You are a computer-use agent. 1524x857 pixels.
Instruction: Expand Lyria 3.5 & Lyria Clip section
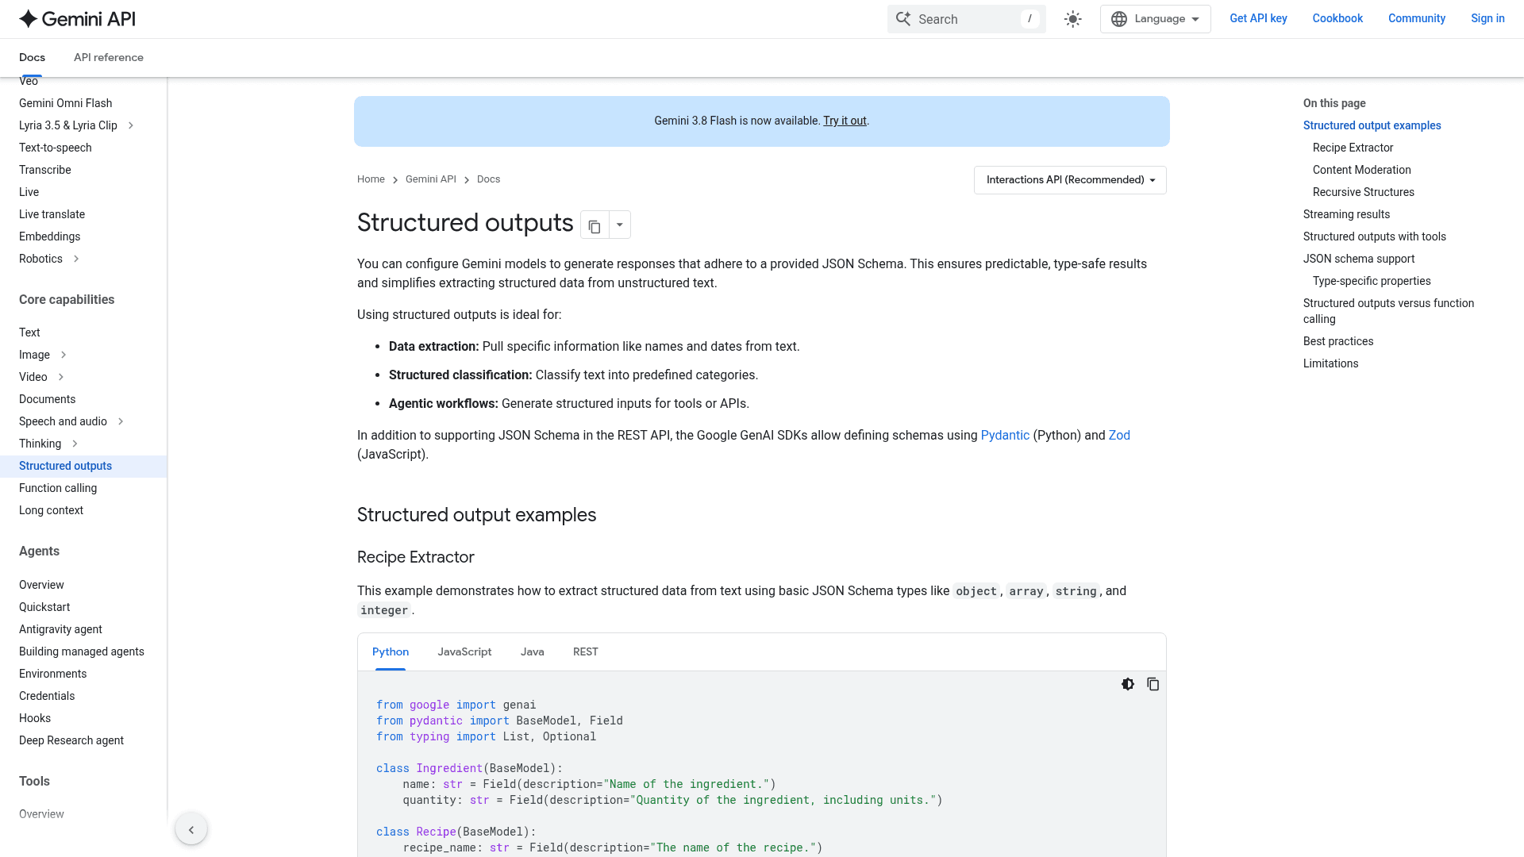(x=131, y=125)
